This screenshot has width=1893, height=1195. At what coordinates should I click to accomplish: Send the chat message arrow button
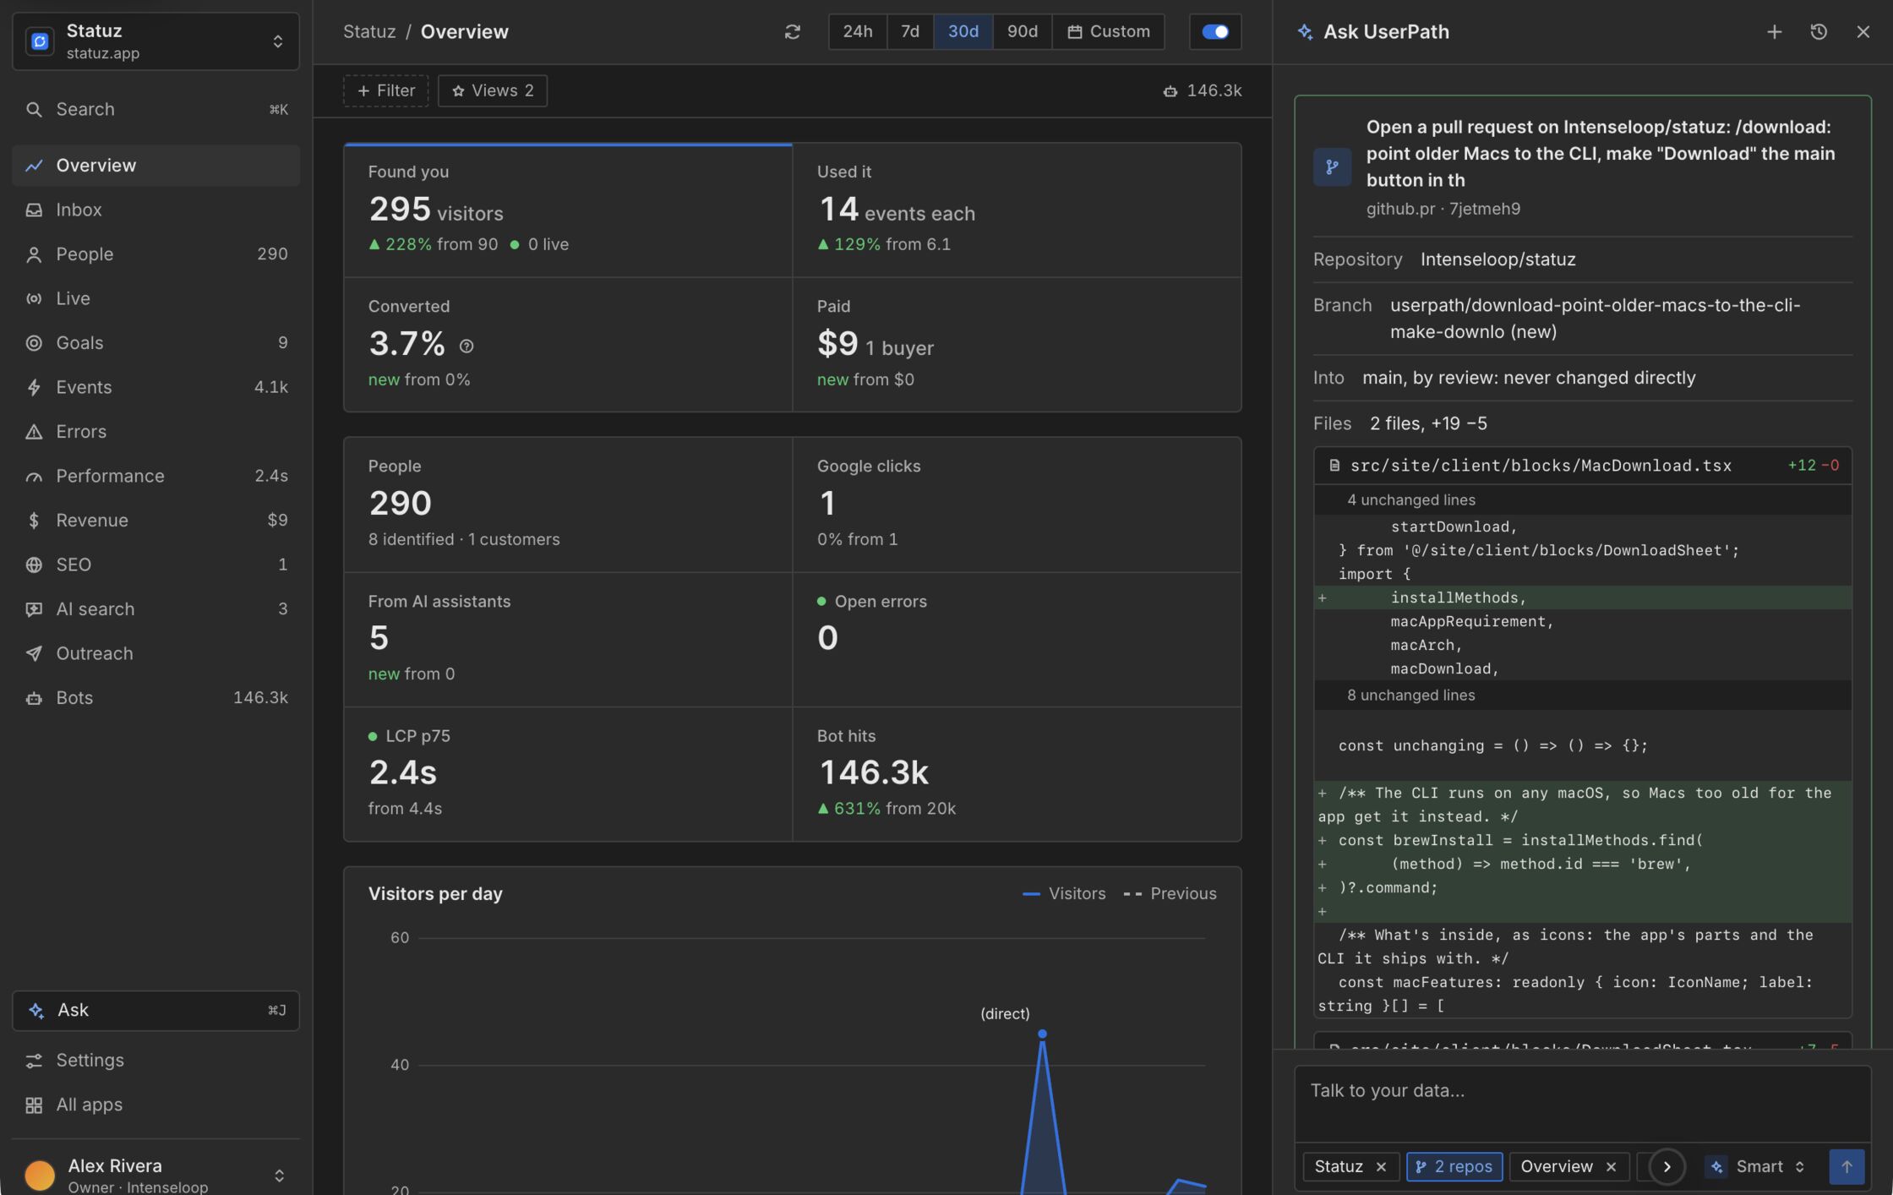[1846, 1166]
